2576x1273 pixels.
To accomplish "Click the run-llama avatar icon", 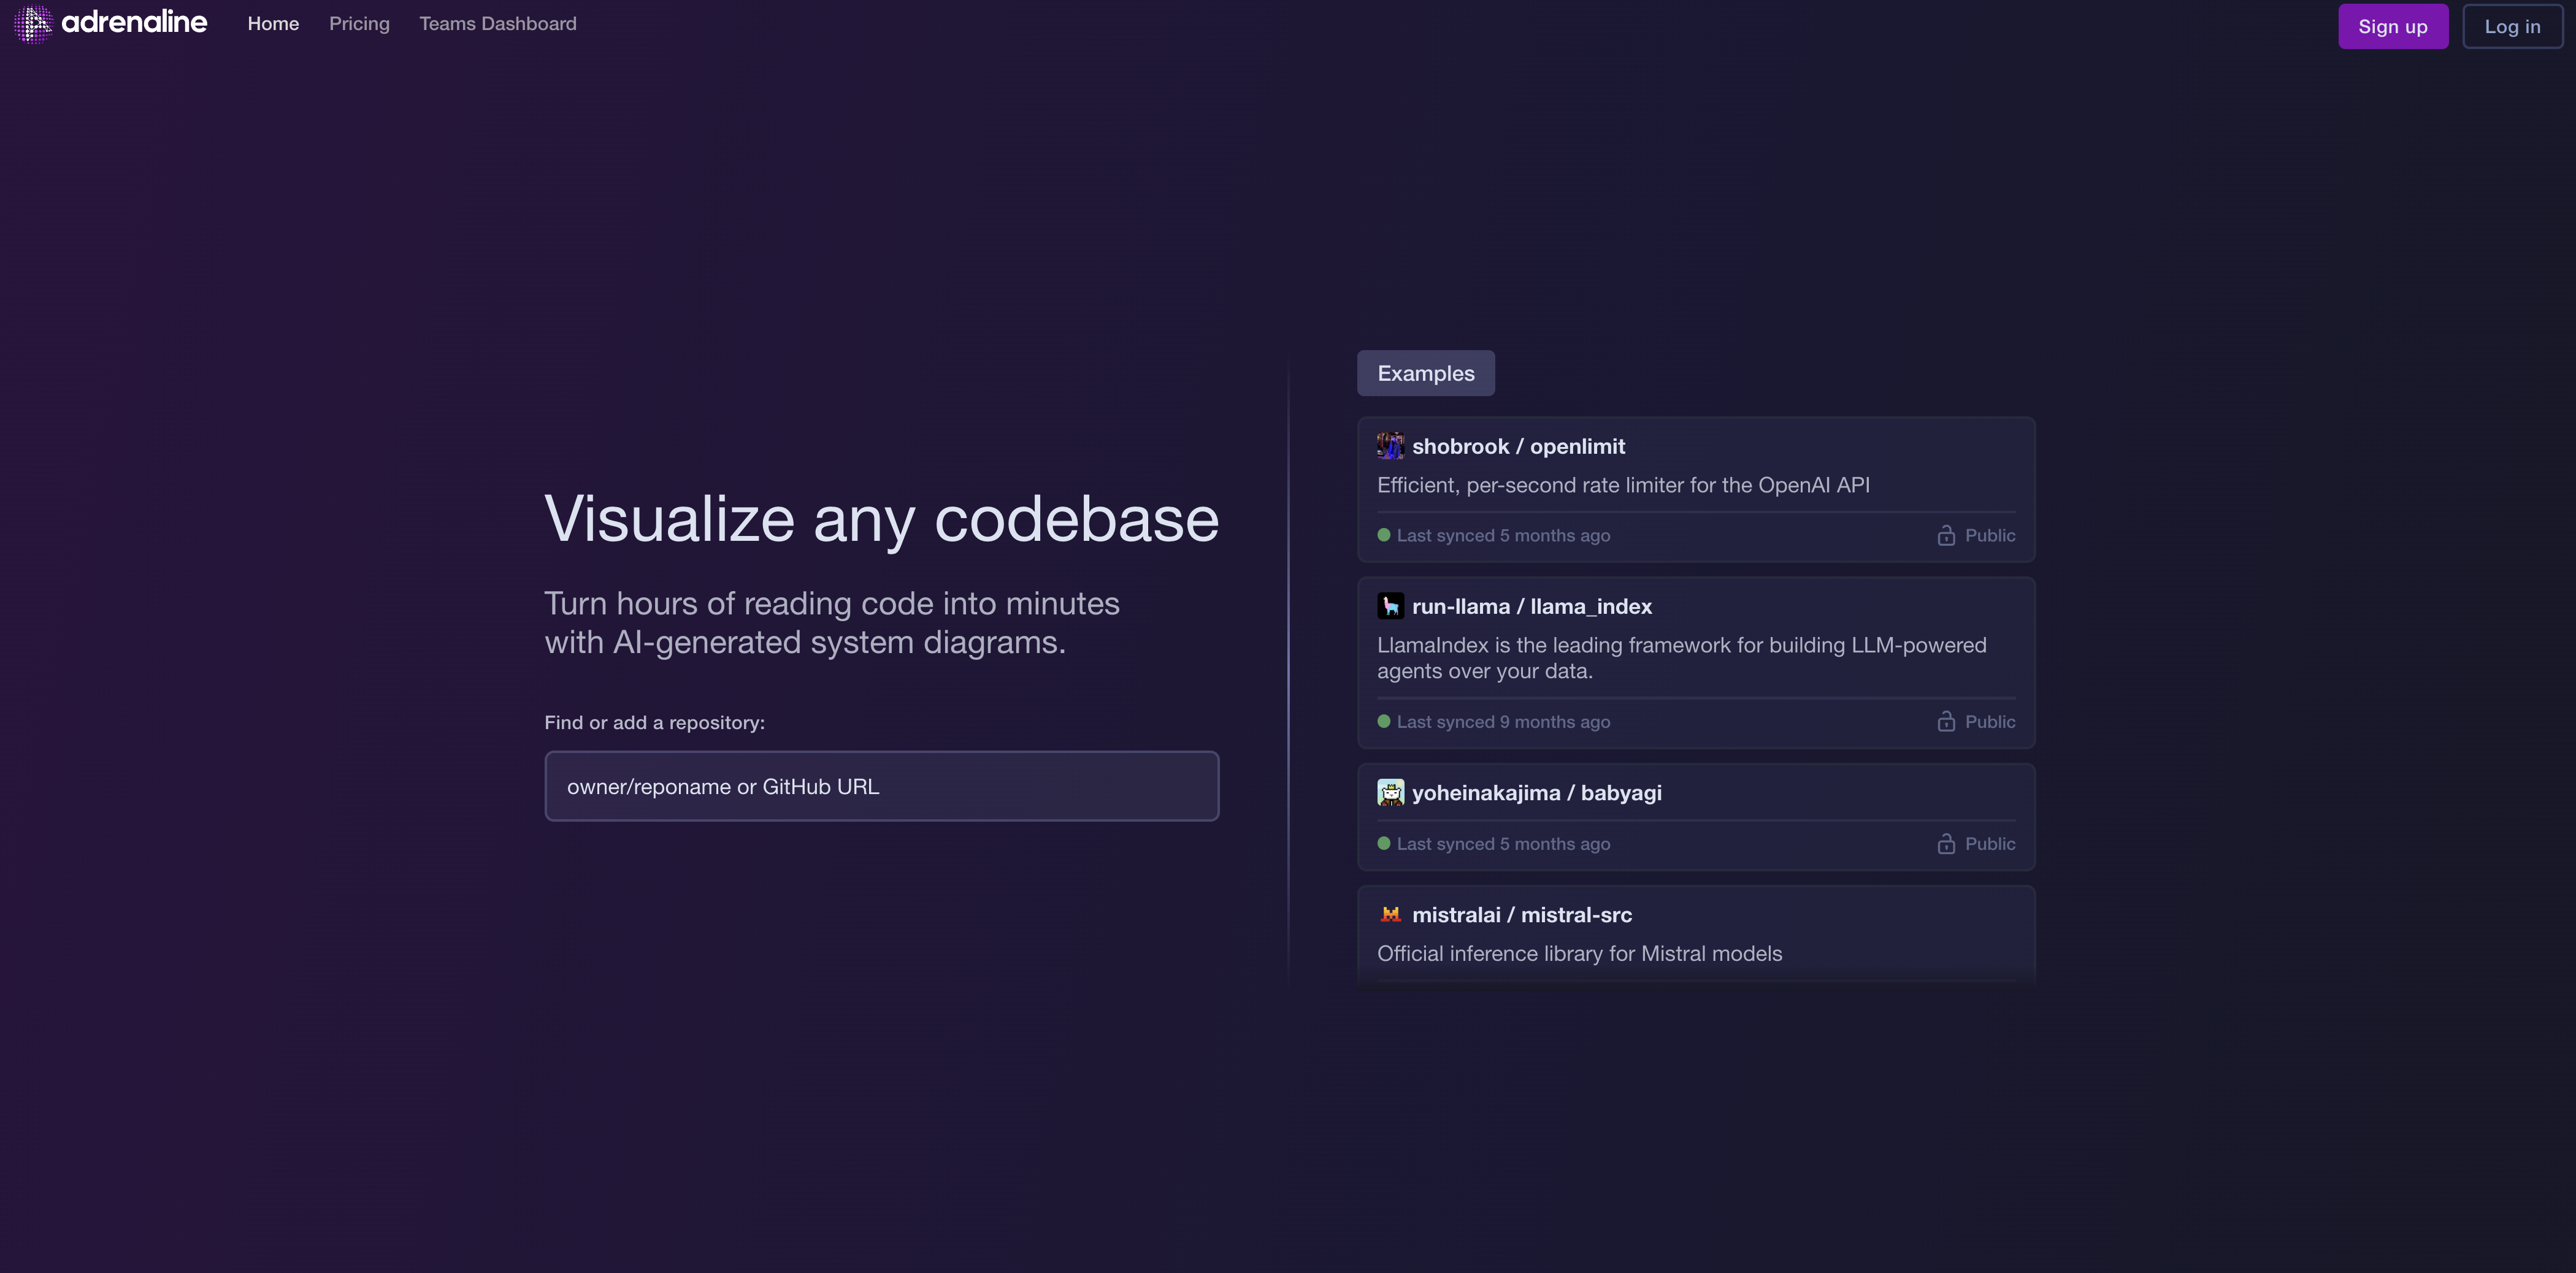I will (x=1390, y=606).
